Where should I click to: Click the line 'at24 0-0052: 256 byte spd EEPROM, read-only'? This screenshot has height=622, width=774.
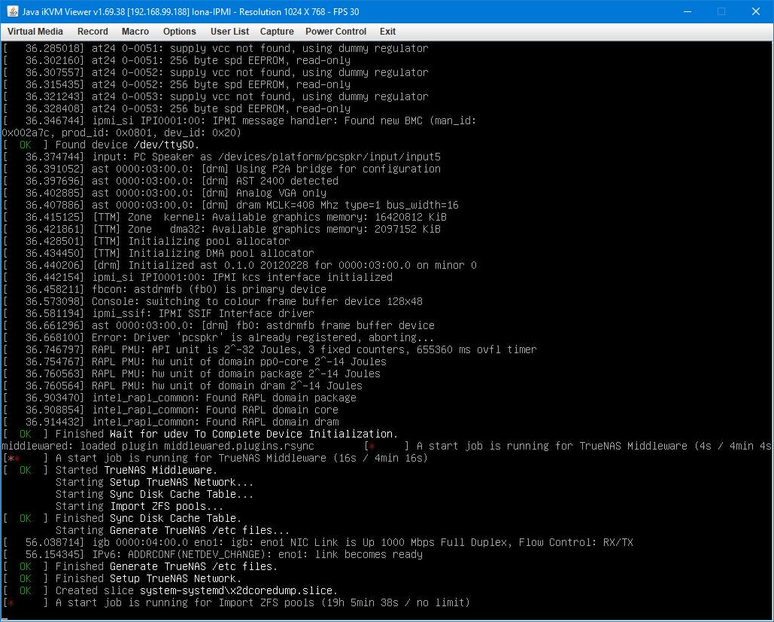point(221,84)
